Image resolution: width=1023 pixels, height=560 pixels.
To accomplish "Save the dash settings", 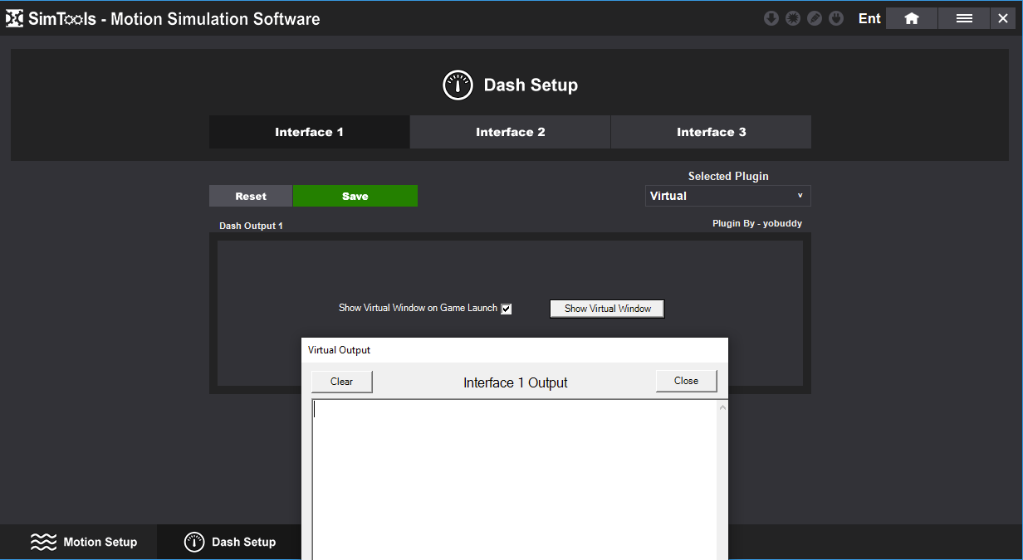I will [355, 196].
